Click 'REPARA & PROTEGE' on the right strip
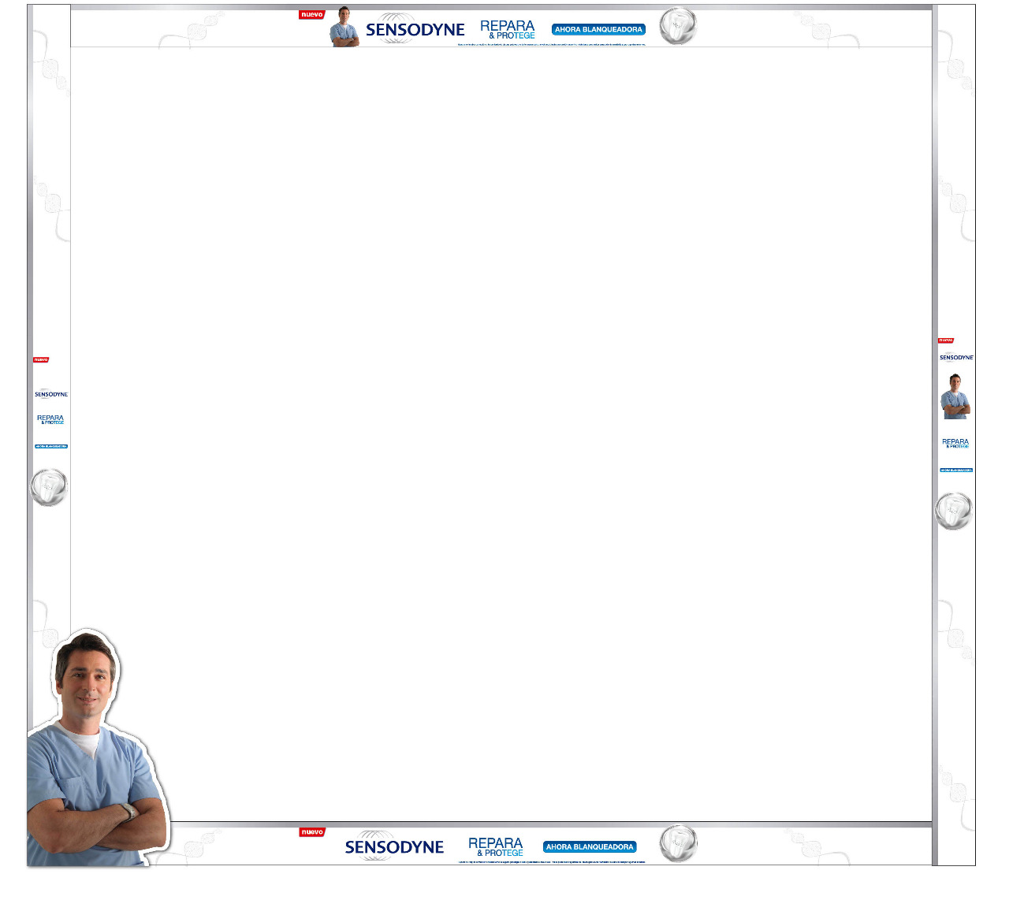This screenshot has height=900, width=1009. coord(955,443)
